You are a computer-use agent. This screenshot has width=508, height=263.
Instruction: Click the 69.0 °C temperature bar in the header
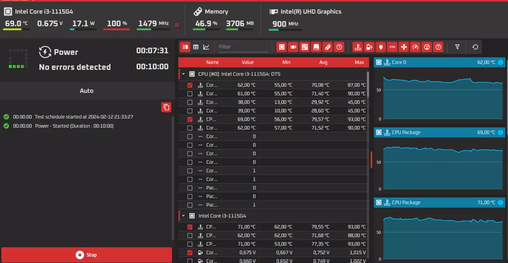(x=17, y=29)
